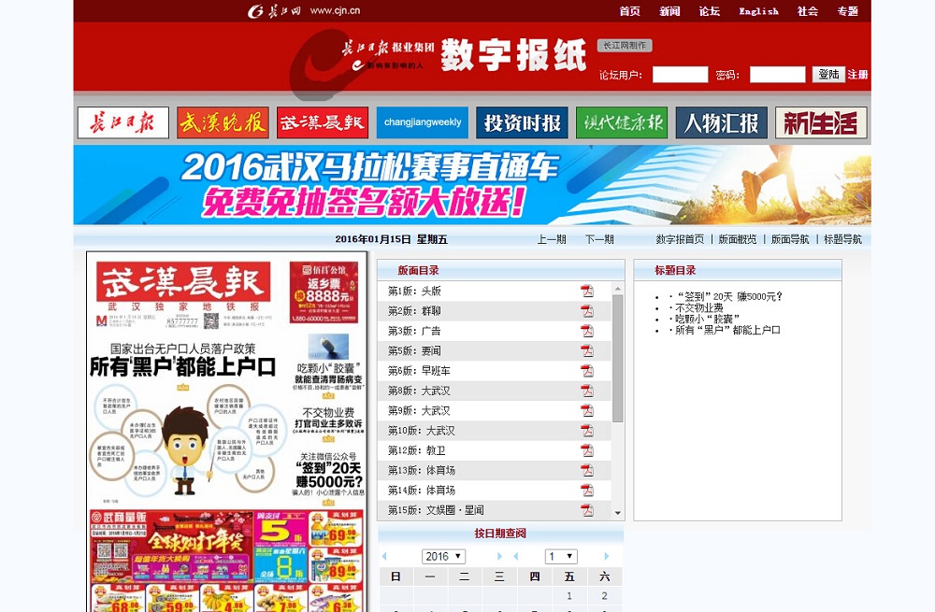Open 第12版:教卫 page entry
This screenshot has width=935, height=612.
tap(417, 450)
